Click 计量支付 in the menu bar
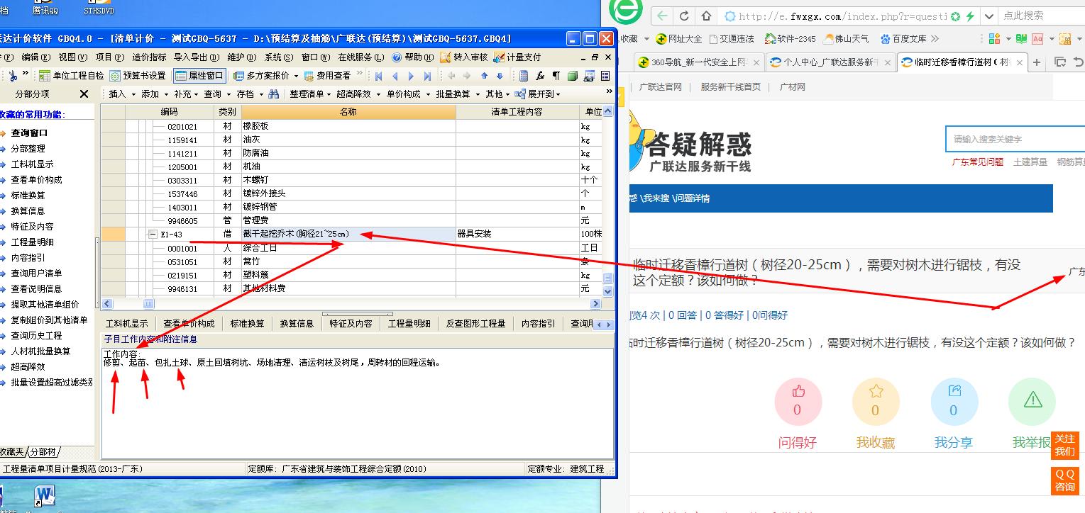Image resolution: width=1085 pixels, height=513 pixels. click(x=517, y=57)
